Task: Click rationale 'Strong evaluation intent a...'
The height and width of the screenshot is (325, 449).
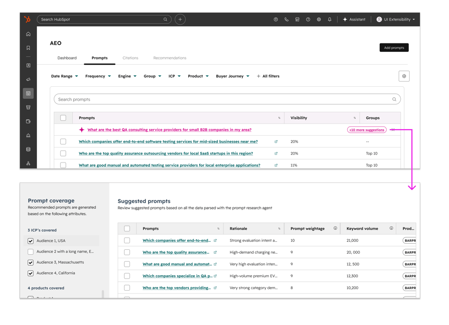Action: click(253, 240)
